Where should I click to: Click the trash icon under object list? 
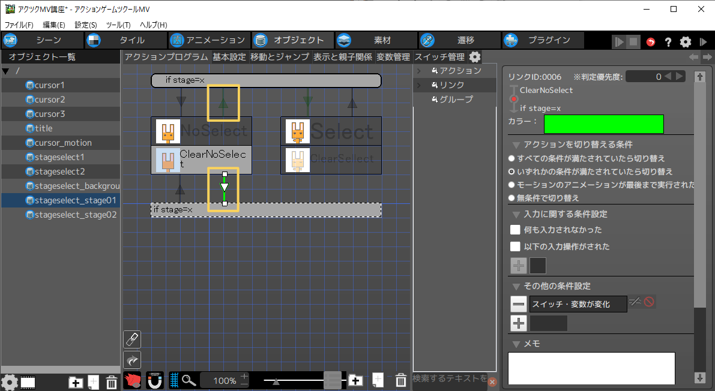(x=111, y=382)
